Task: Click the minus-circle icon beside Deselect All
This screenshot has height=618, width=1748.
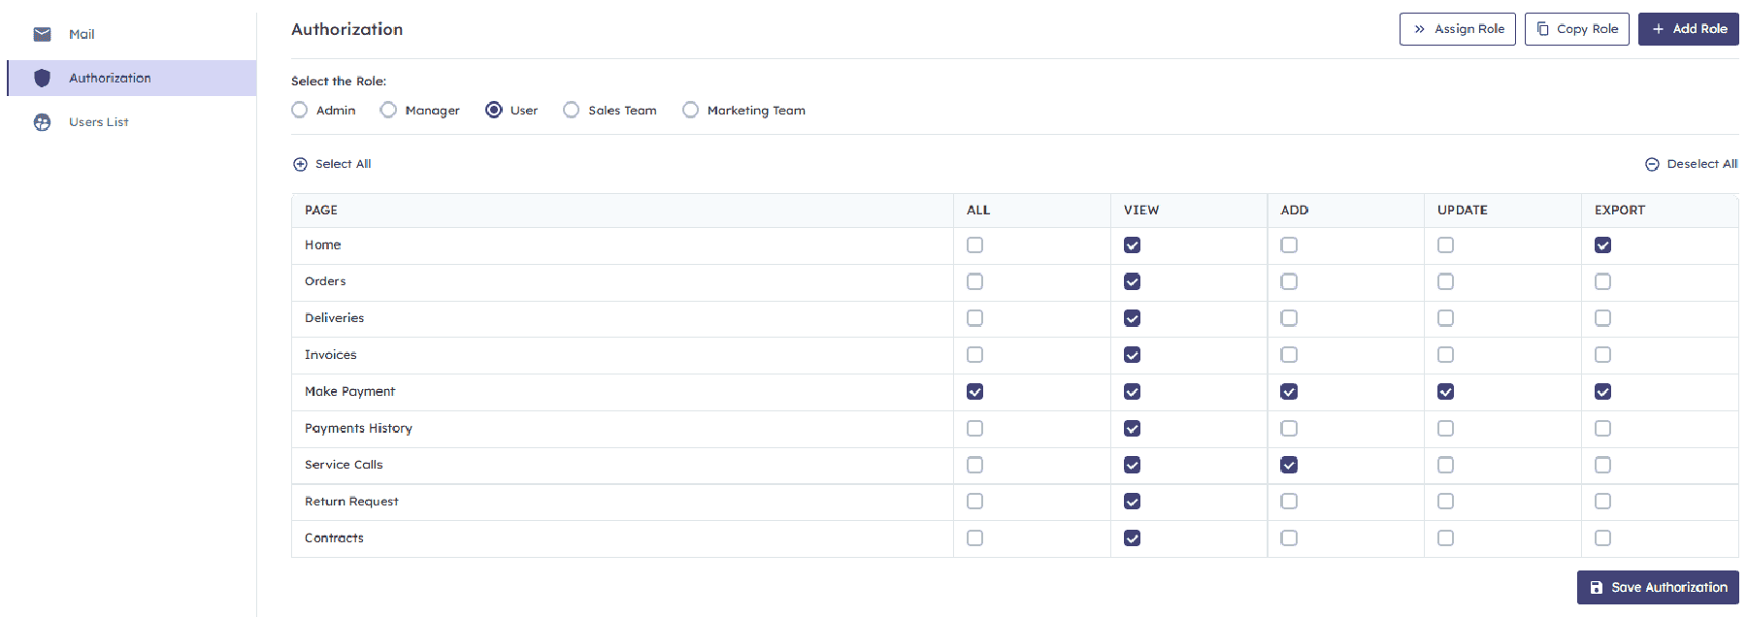Action: click(x=1652, y=164)
